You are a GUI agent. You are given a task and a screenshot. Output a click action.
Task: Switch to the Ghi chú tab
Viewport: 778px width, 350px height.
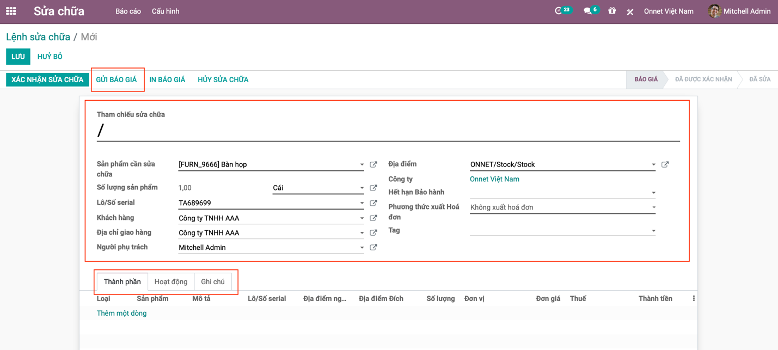[x=212, y=281]
